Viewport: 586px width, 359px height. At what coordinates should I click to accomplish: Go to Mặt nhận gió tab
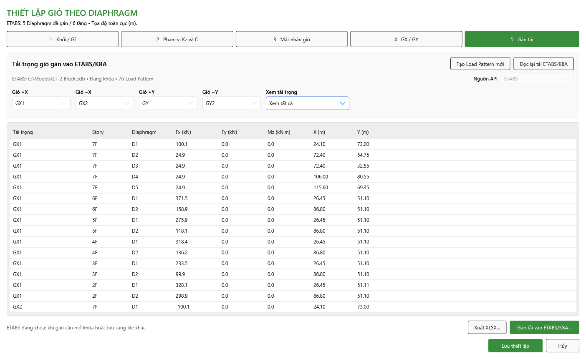click(292, 39)
